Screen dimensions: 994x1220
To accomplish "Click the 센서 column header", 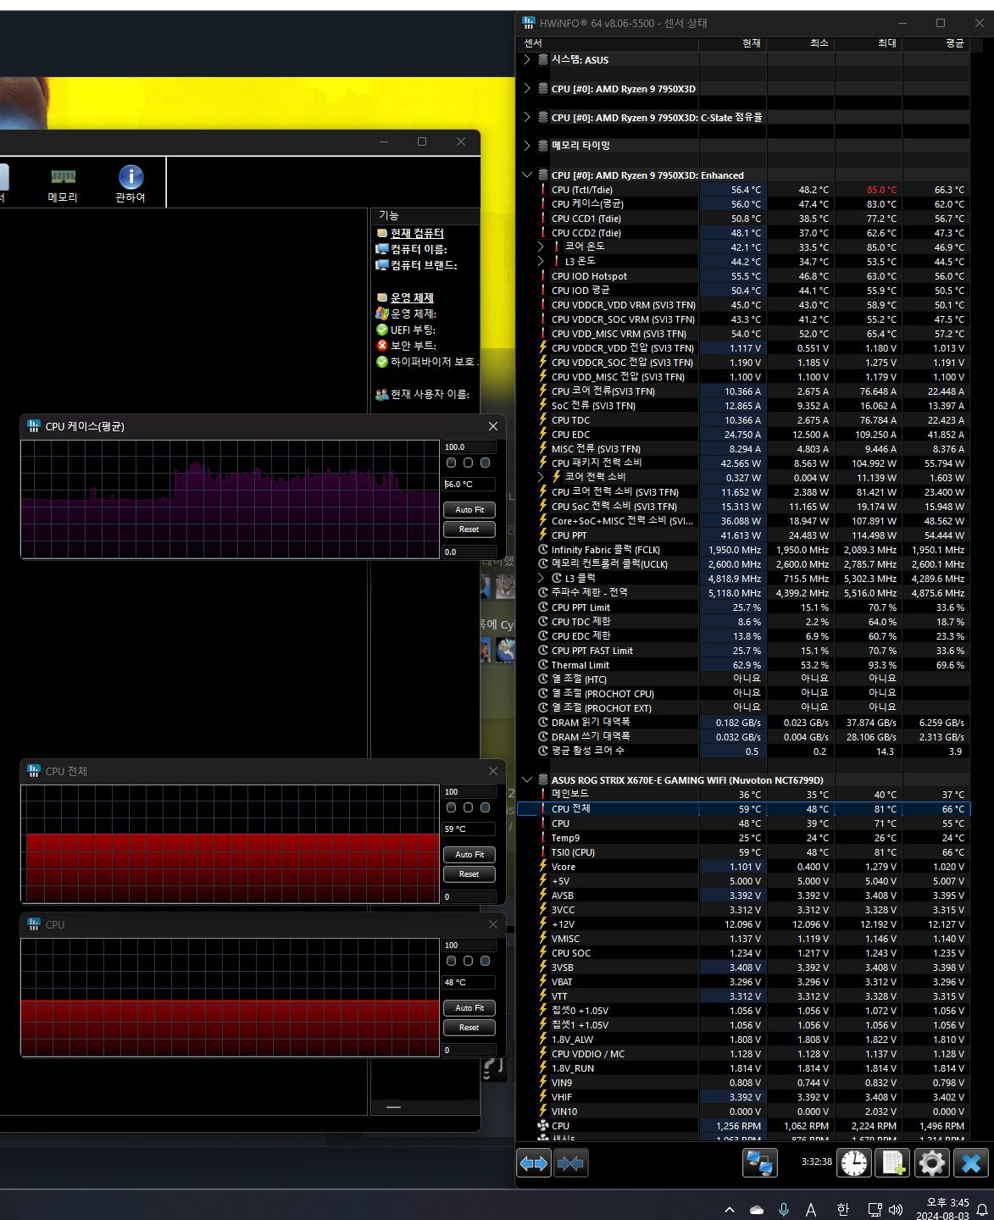I will pyautogui.click(x=608, y=43).
